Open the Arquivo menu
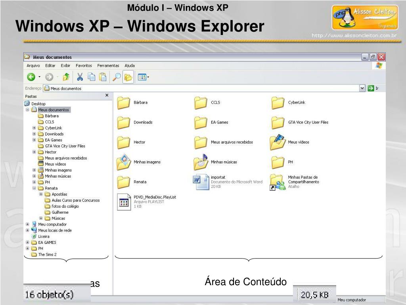The image size is (406, 305). point(33,66)
